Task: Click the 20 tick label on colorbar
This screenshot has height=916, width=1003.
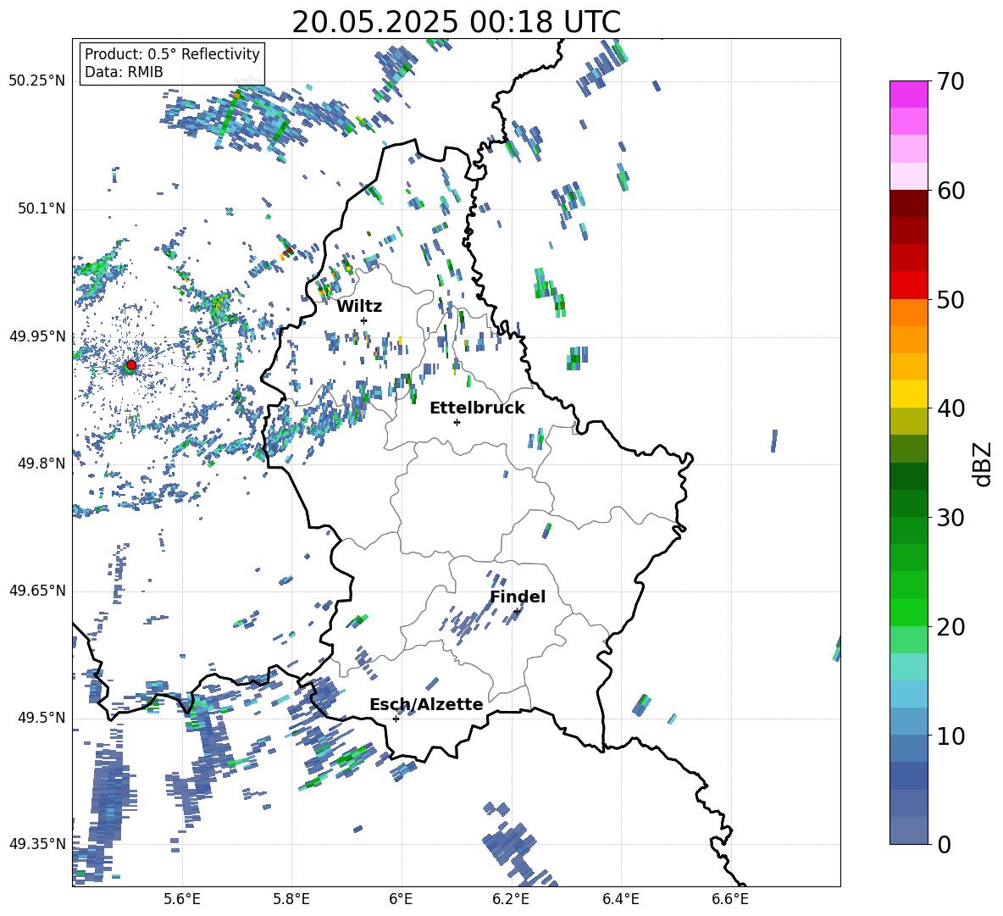Action: [950, 627]
